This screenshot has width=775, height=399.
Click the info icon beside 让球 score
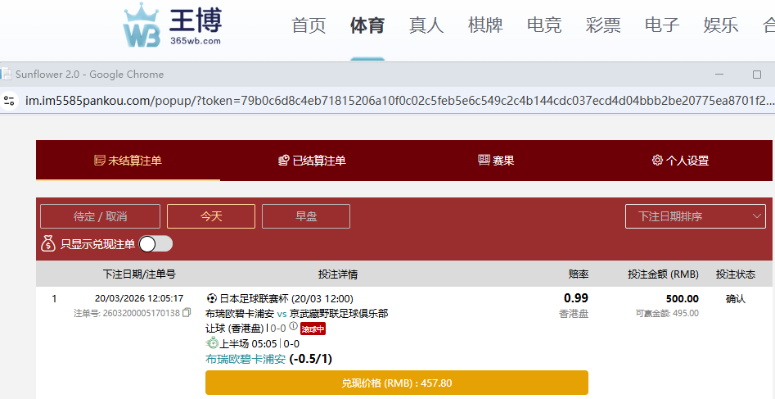click(294, 328)
